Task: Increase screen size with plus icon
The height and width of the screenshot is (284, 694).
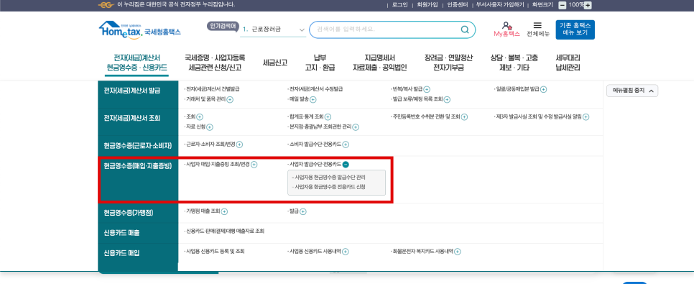Action: (x=588, y=5)
